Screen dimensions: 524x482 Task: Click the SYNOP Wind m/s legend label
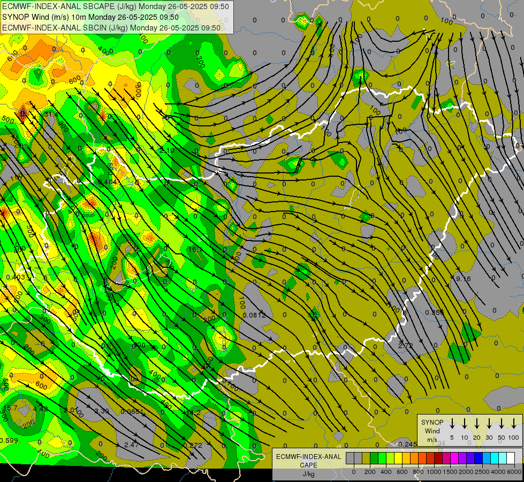(x=432, y=431)
